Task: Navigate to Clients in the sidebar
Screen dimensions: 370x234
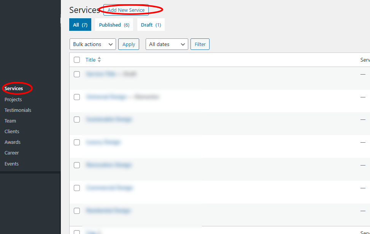Action: (12, 131)
